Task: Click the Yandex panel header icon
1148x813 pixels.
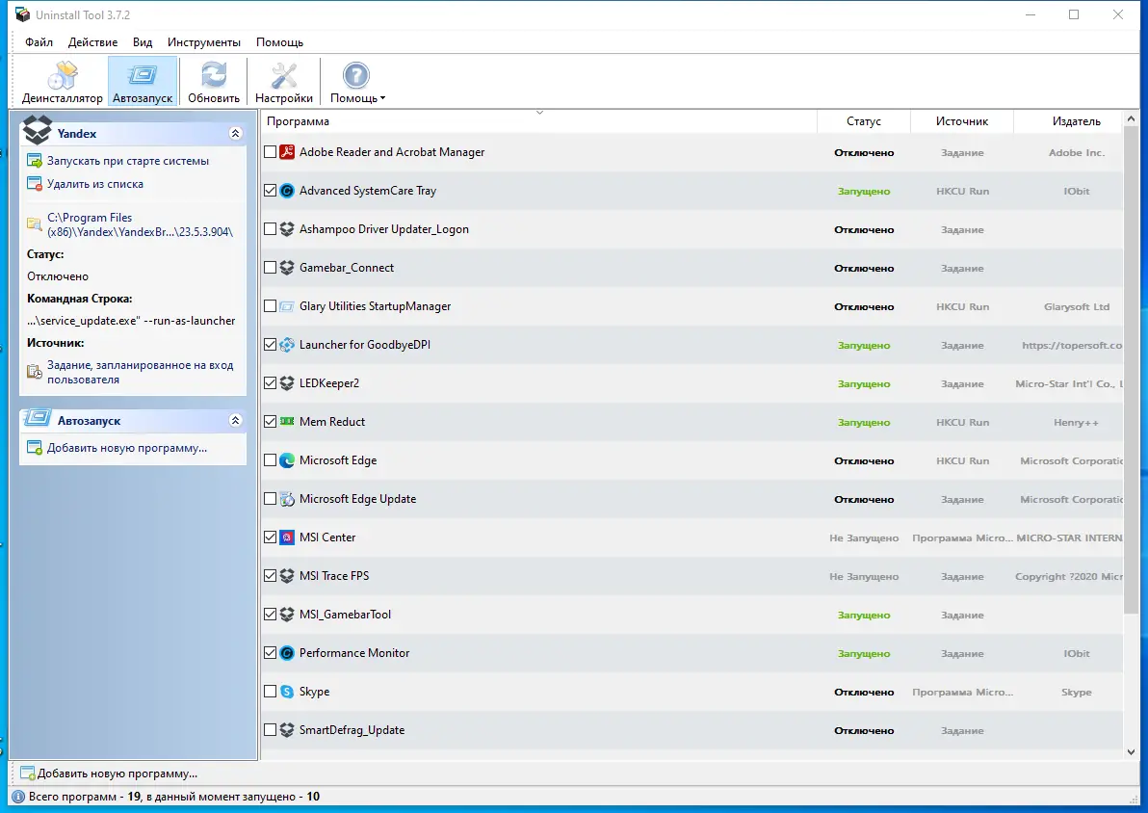Action: [38, 130]
